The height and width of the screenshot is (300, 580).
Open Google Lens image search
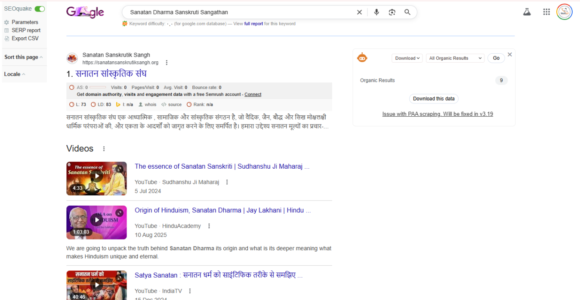(x=392, y=12)
